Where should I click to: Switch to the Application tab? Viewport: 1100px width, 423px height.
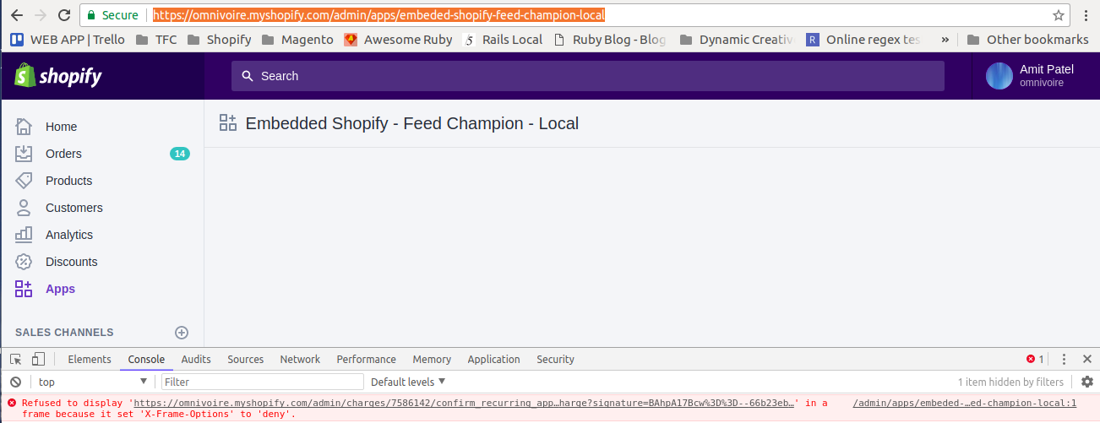(x=494, y=359)
